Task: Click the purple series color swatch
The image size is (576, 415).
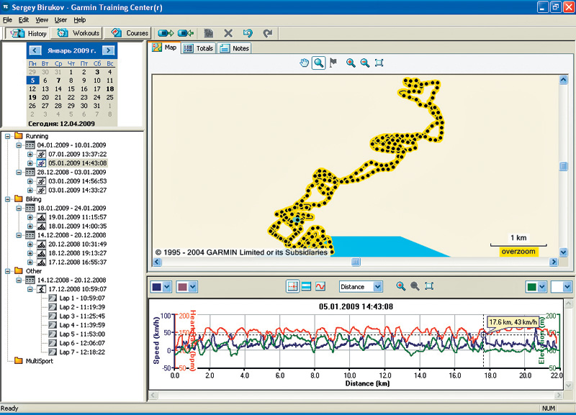Action: pyautogui.click(x=182, y=286)
